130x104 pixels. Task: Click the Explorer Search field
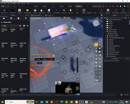coord(114,18)
